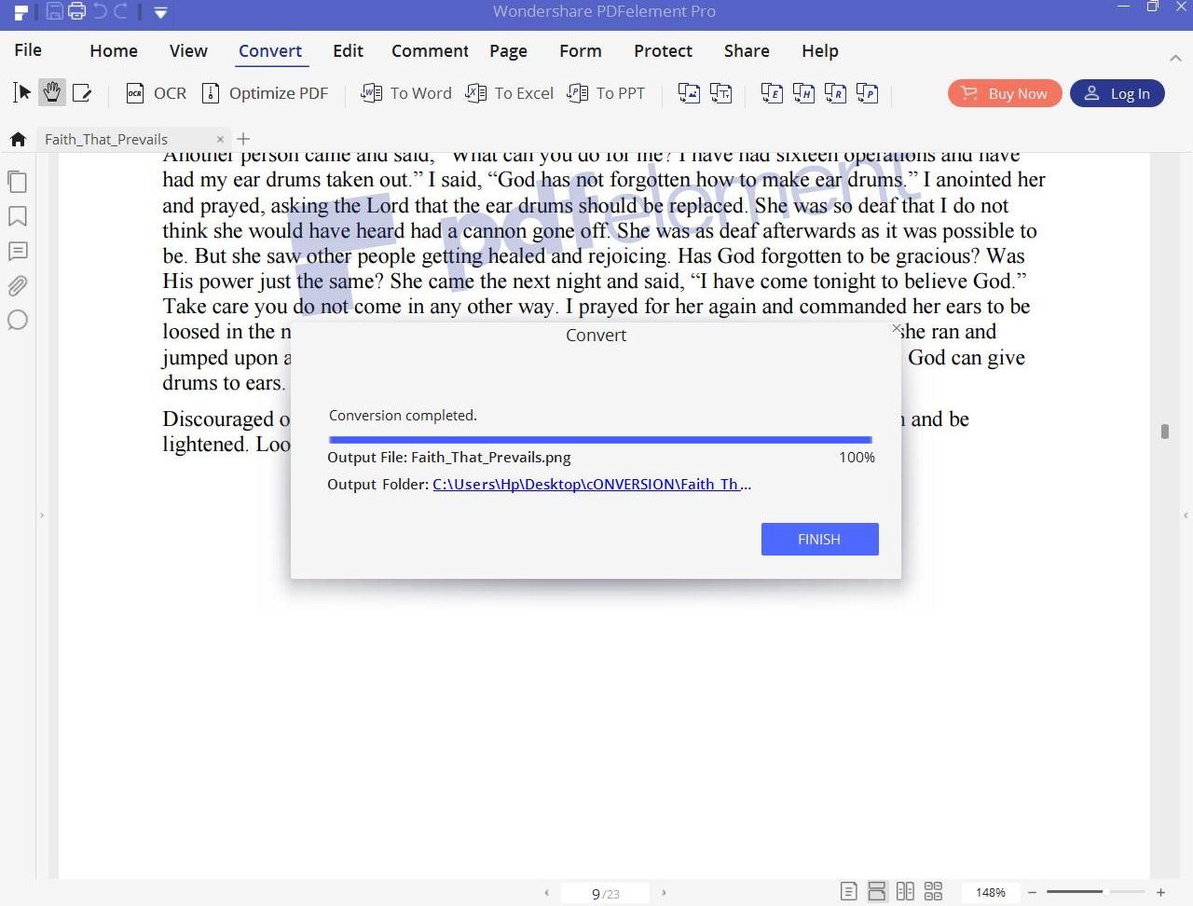Open the File menu
The height and width of the screenshot is (906, 1193).
[28, 50]
